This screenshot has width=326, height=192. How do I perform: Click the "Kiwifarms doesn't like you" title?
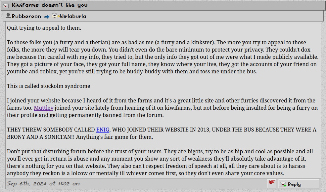tap(50, 5)
